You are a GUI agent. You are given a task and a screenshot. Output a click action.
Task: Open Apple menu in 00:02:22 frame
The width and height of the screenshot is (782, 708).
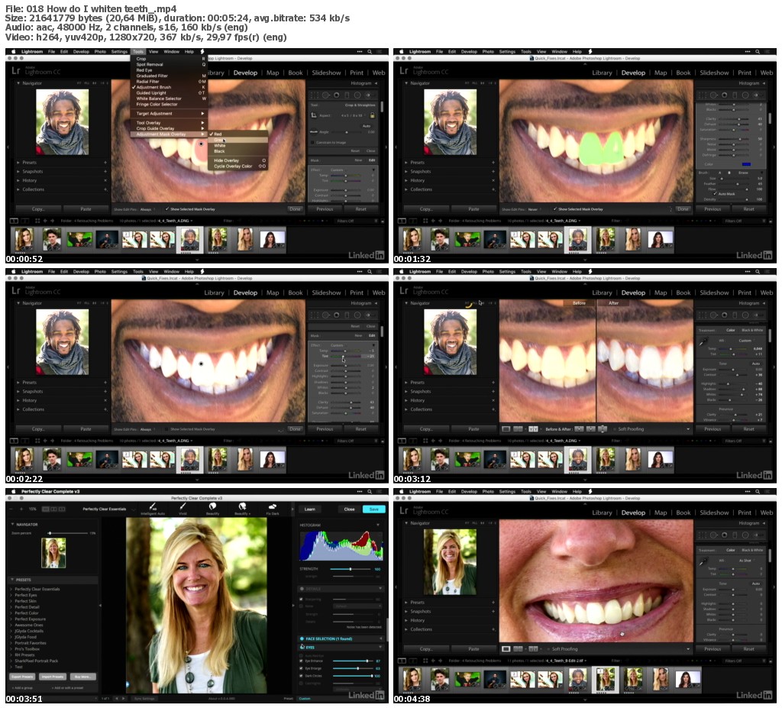(14, 271)
